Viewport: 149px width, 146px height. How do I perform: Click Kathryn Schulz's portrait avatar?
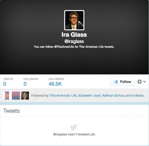(25, 96)
